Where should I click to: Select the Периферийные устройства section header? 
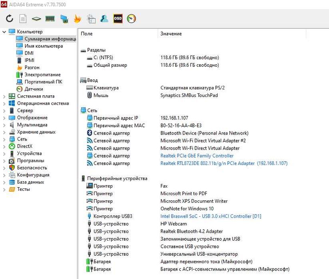tap(117, 178)
